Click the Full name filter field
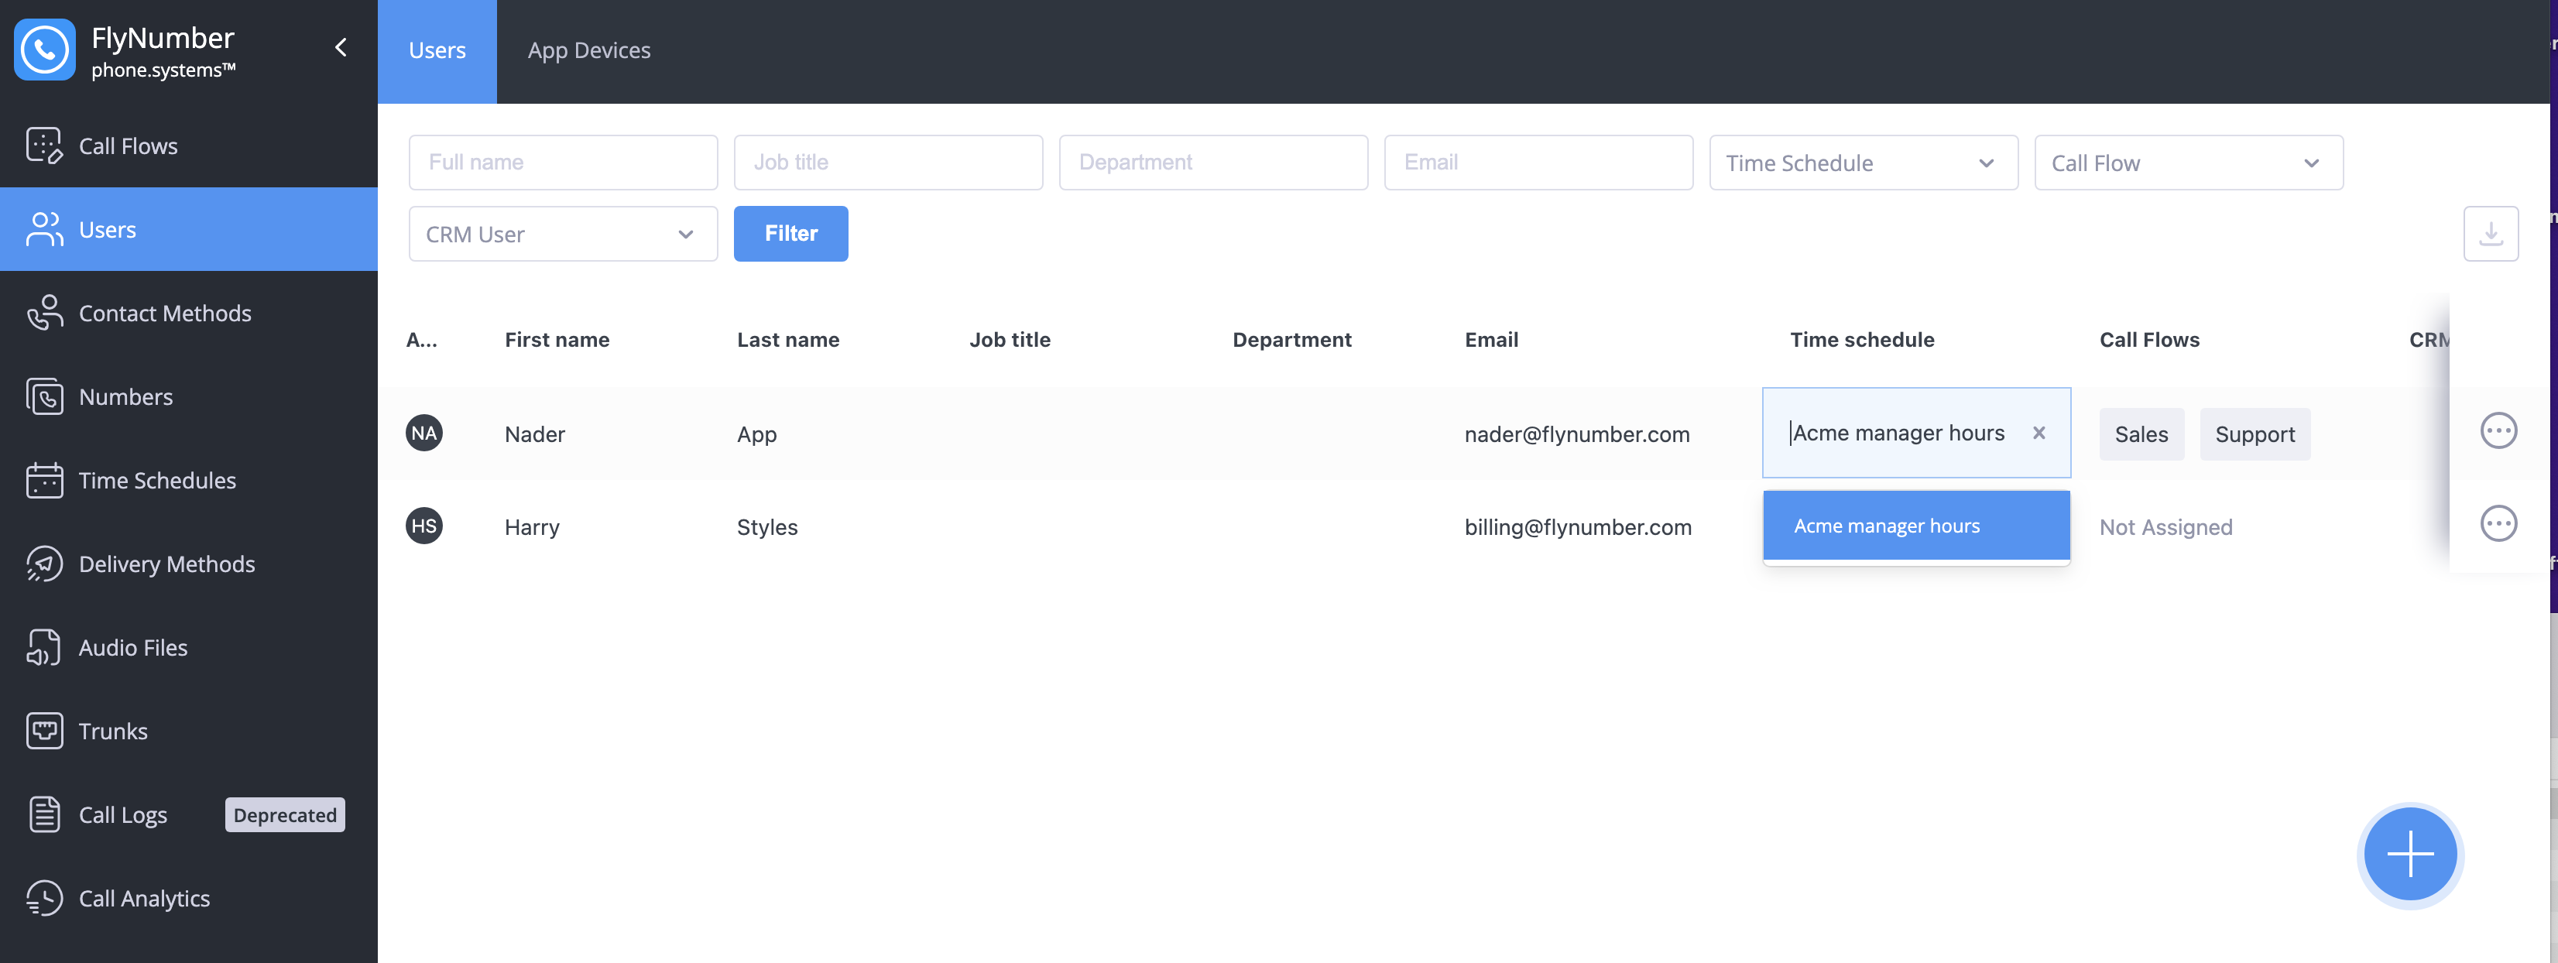Screen dimensions: 2558x963 (x=563, y=163)
